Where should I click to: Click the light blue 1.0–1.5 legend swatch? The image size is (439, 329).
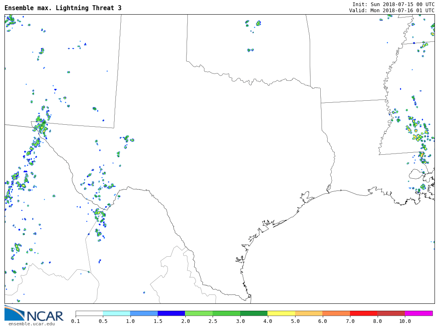point(144,313)
